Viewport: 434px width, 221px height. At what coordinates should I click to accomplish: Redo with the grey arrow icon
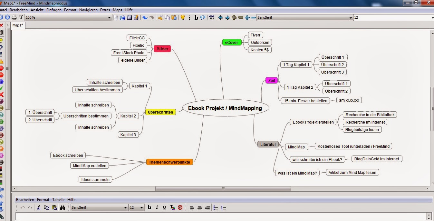click(x=151, y=17)
